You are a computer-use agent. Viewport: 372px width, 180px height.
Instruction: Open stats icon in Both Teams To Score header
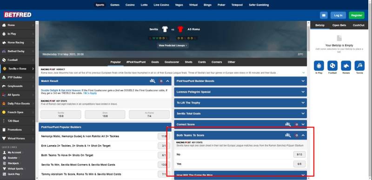pos(288,135)
